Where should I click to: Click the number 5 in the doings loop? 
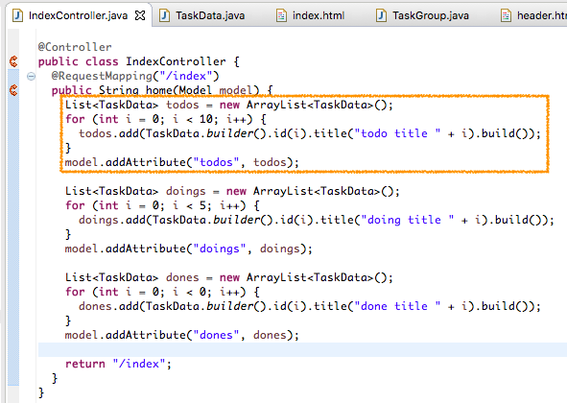(202, 205)
